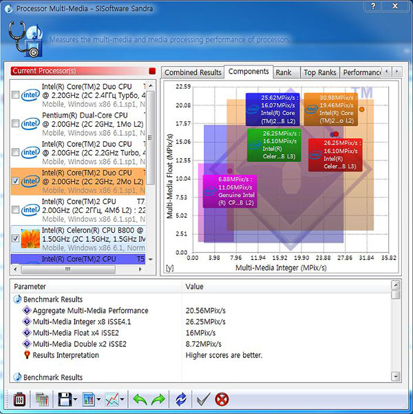Screen dimensions: 413x414
Task: Go forward with green right arrow
Action: click(158, 400)
